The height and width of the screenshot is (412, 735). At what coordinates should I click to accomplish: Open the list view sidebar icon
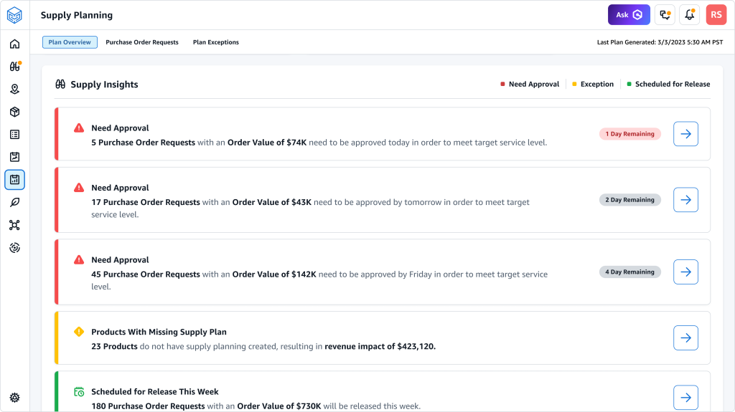pos(14,135)
